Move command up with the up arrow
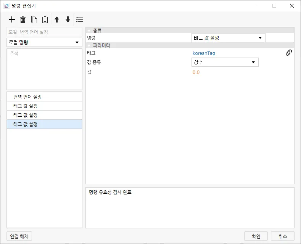Screen dimensions: 301x244 pyautogui.click(x=57, y=19)
